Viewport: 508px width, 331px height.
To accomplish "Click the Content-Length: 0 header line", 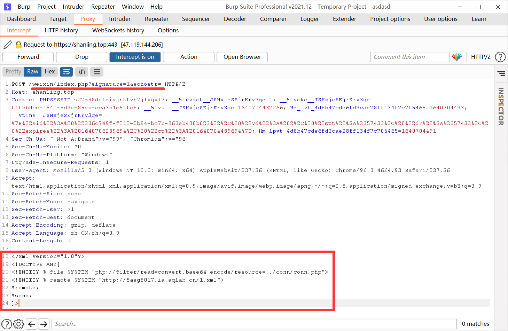I will coord(41,241).
